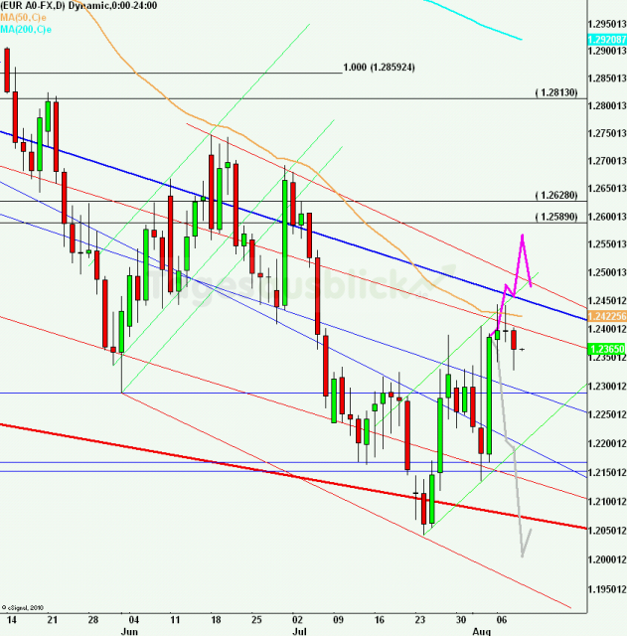Click the bottom tip of the gray projection

coord(521,556)
